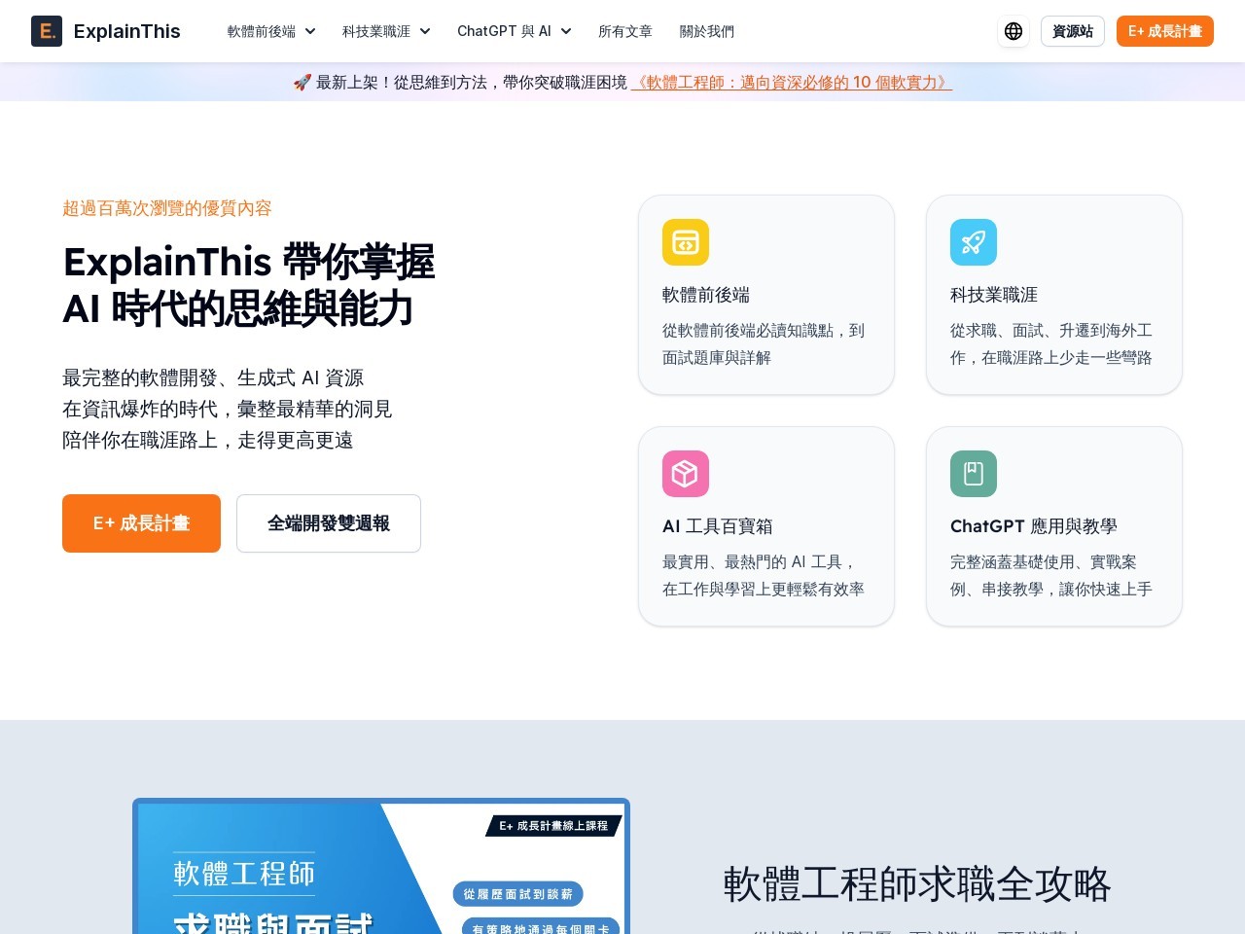This screenshot has height=934, width=1245.
Task: Expand the 軟體前後端 dropdown menu
Action: (271, 31)
